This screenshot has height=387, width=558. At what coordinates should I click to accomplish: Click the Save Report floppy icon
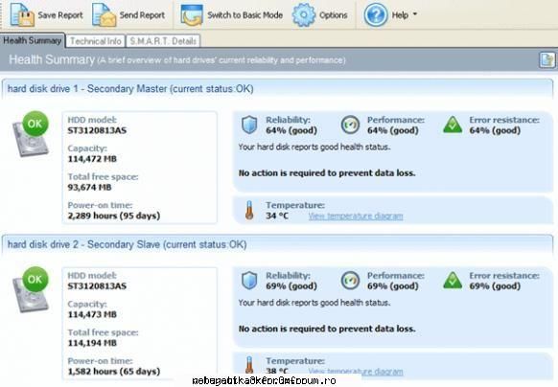coord(22,14)
